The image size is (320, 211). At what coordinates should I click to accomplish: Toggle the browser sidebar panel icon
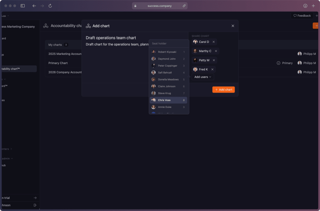(23, 6)
